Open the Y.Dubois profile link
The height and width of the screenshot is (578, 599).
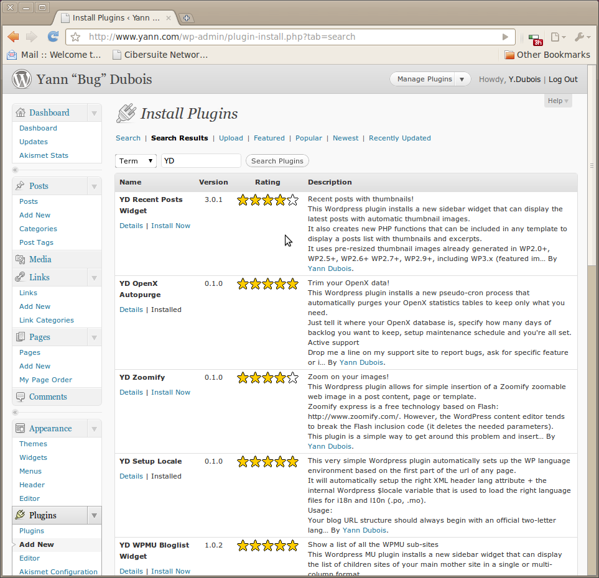tap(524, 80)
